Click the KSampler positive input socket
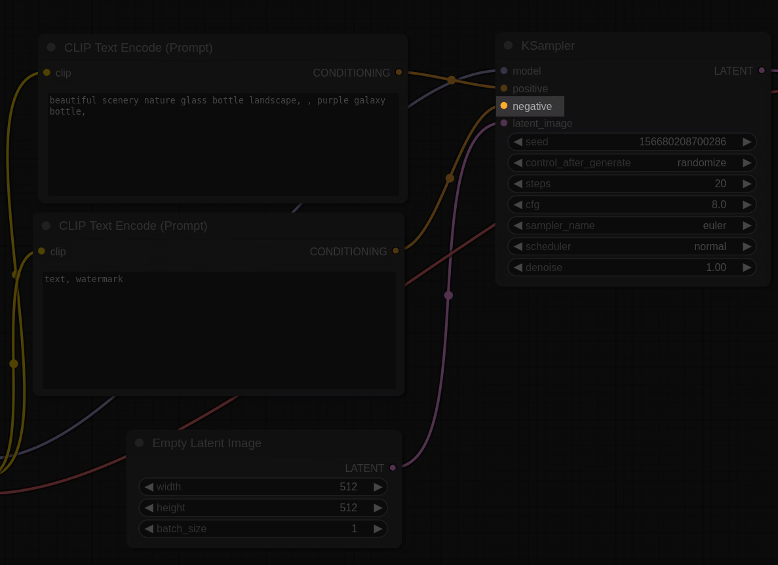 click(x=504, y=88)
